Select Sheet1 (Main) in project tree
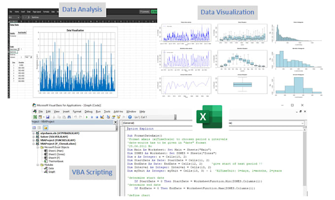 point(56,151)
